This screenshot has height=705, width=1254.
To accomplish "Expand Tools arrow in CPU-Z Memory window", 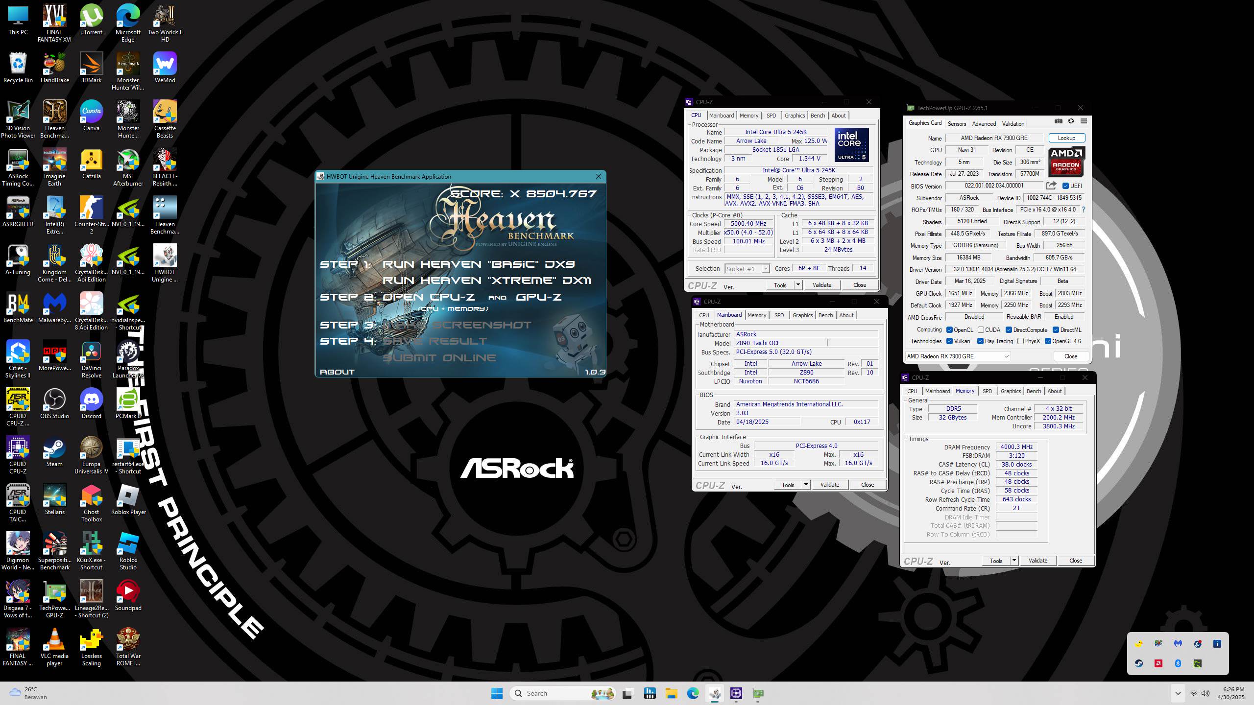I will [x=1014, y=561].
